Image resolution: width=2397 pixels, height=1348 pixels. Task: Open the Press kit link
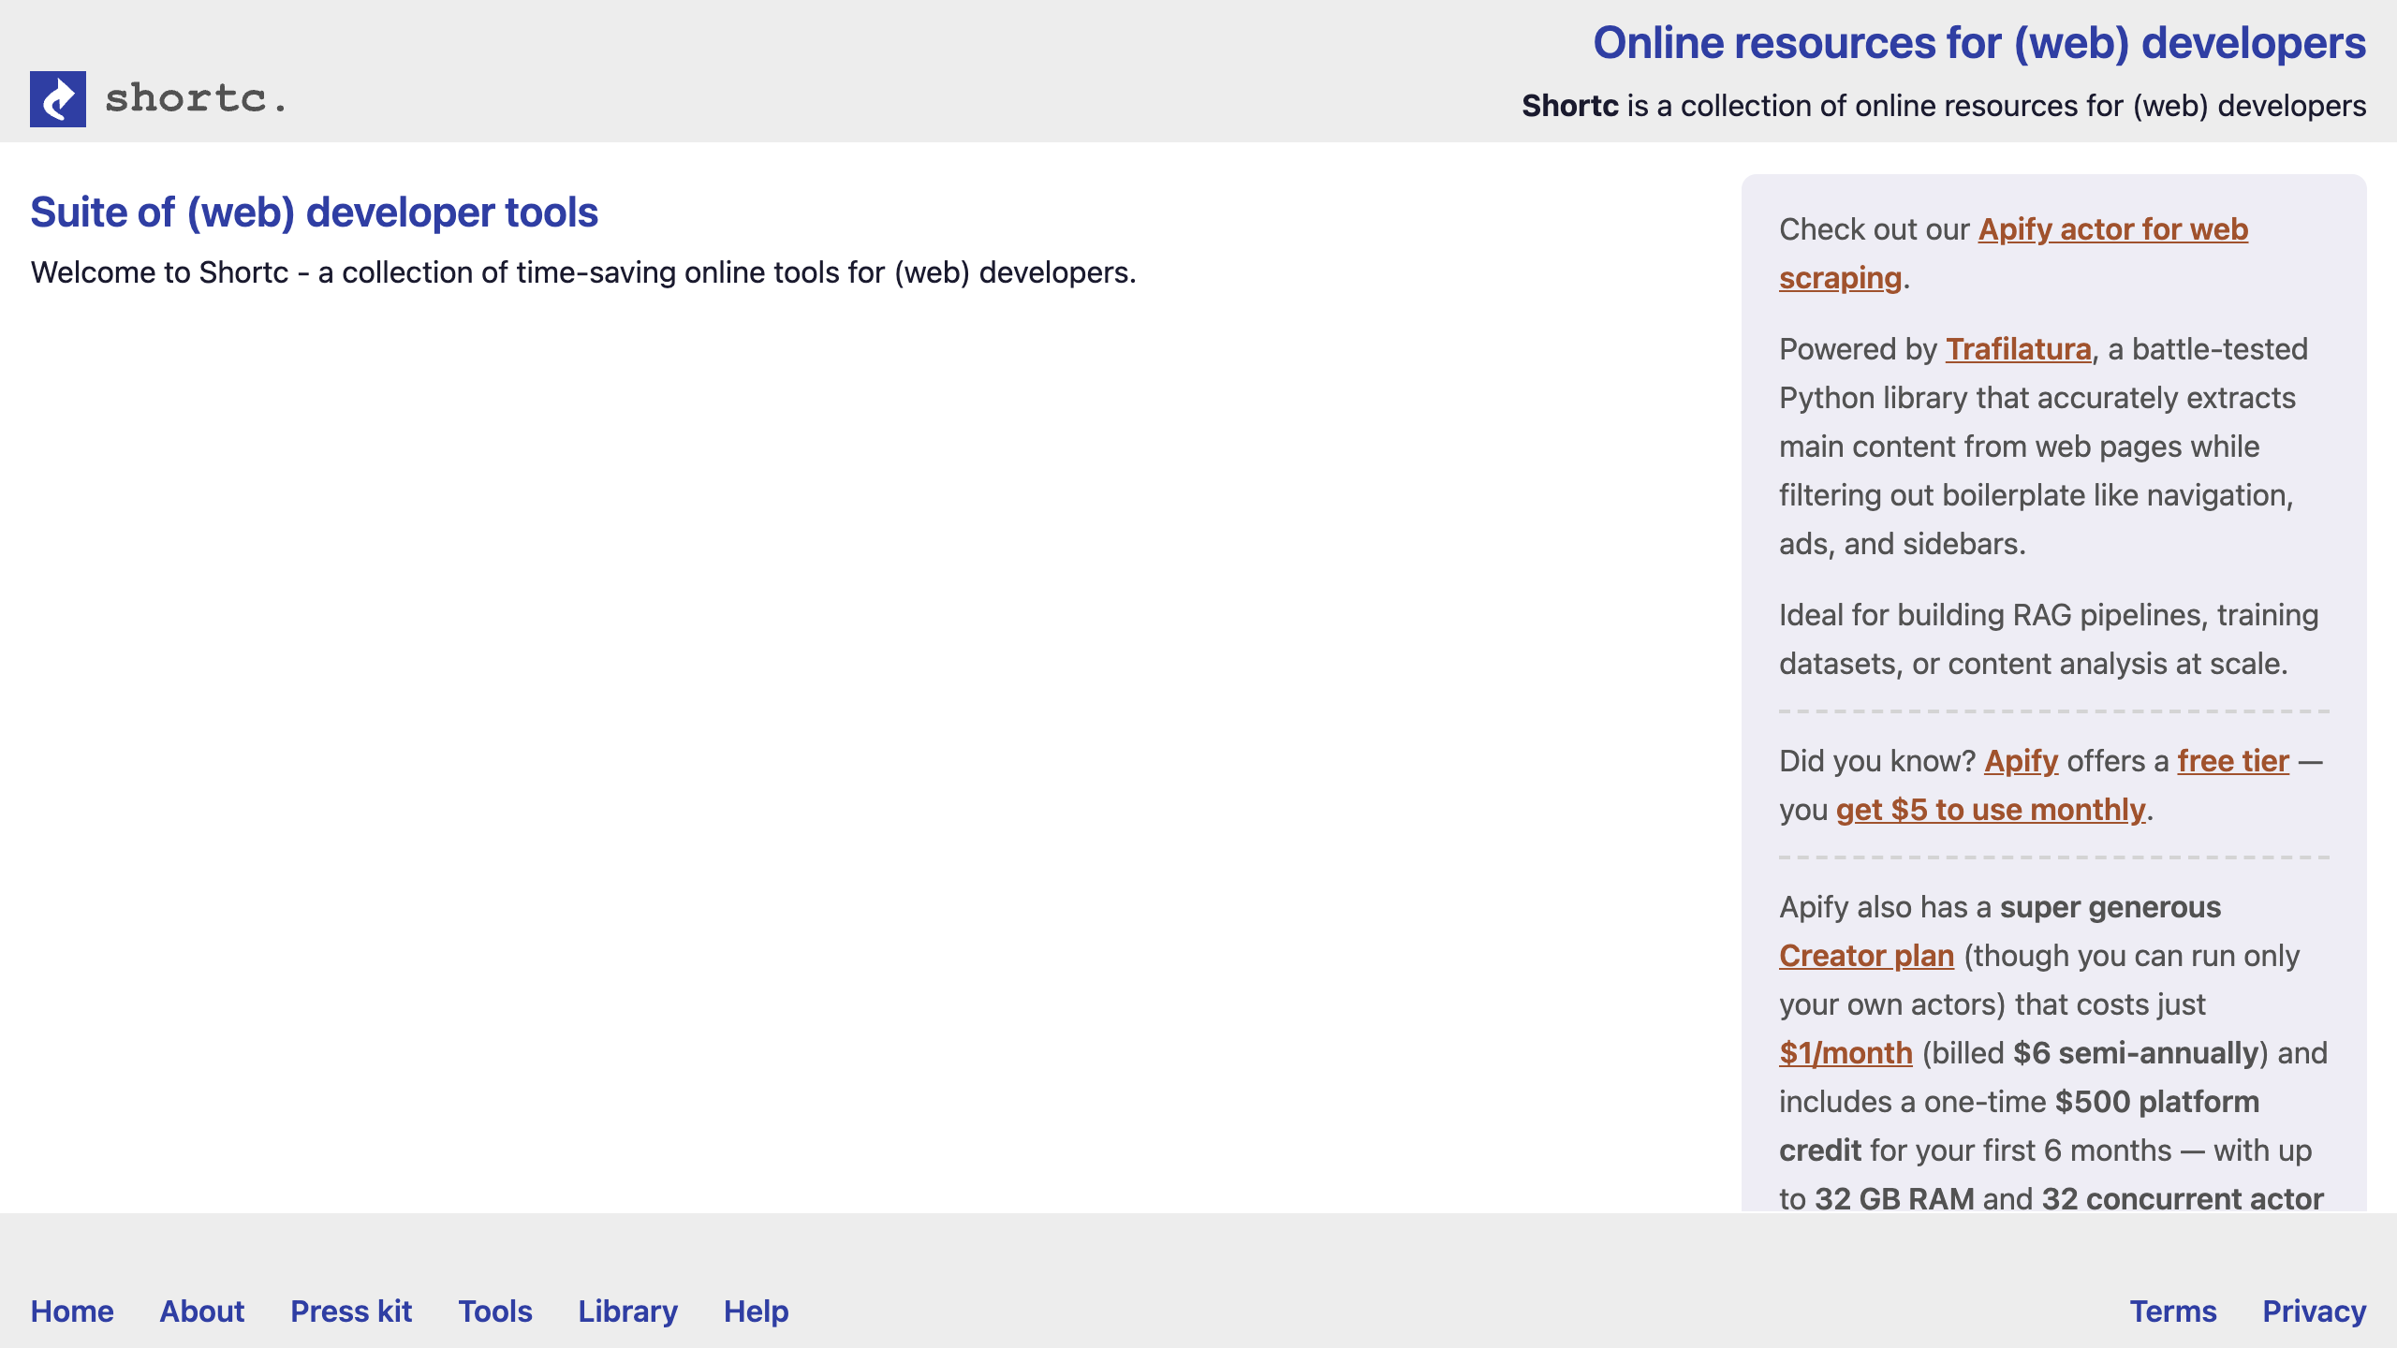click(x=351, y=1311)
